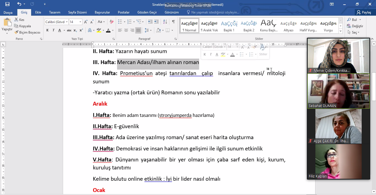
Task: Open Yazı Tipi font dialog launcher
Action: tap(113, 39)
